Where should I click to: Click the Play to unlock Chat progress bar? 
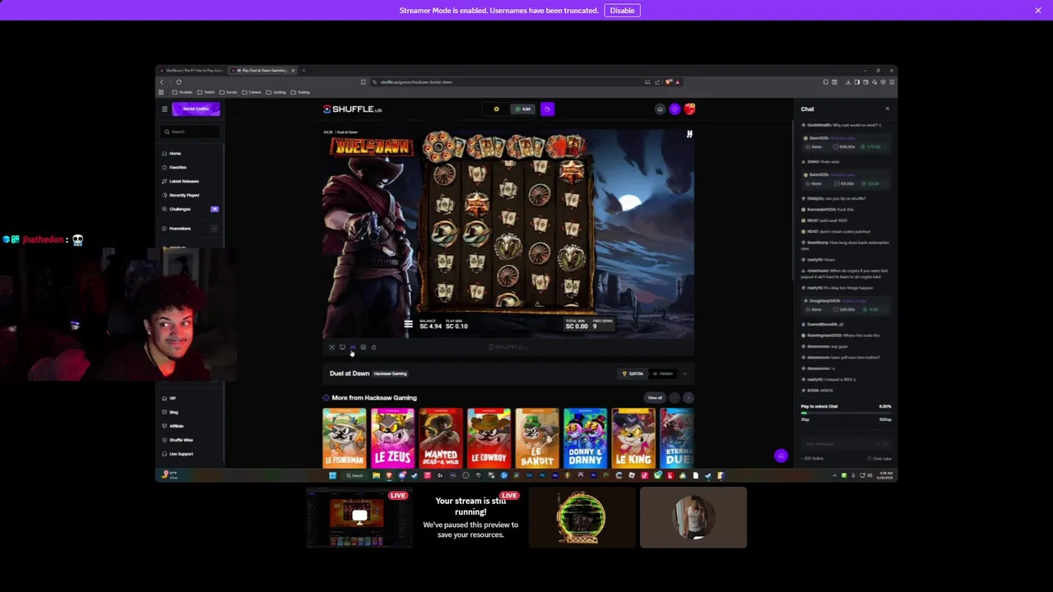click(846, 413)
